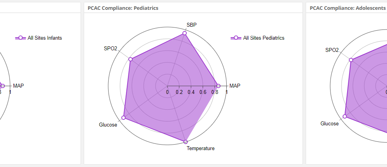Click the All Sites Infants legend color marker
The height and width of the screenshot is (167, 387).
pyautogui.click(x=20, y=38)
